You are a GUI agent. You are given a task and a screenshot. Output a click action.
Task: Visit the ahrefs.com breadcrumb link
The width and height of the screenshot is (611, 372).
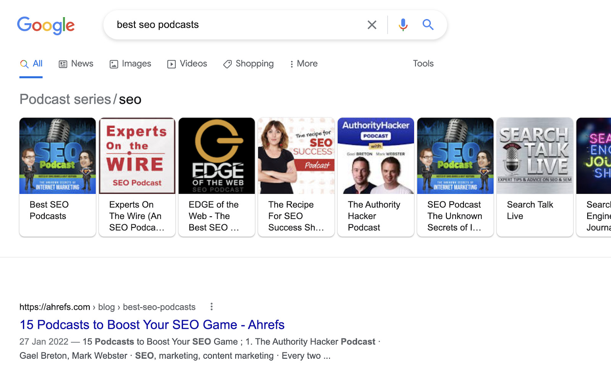coord(54,306)
